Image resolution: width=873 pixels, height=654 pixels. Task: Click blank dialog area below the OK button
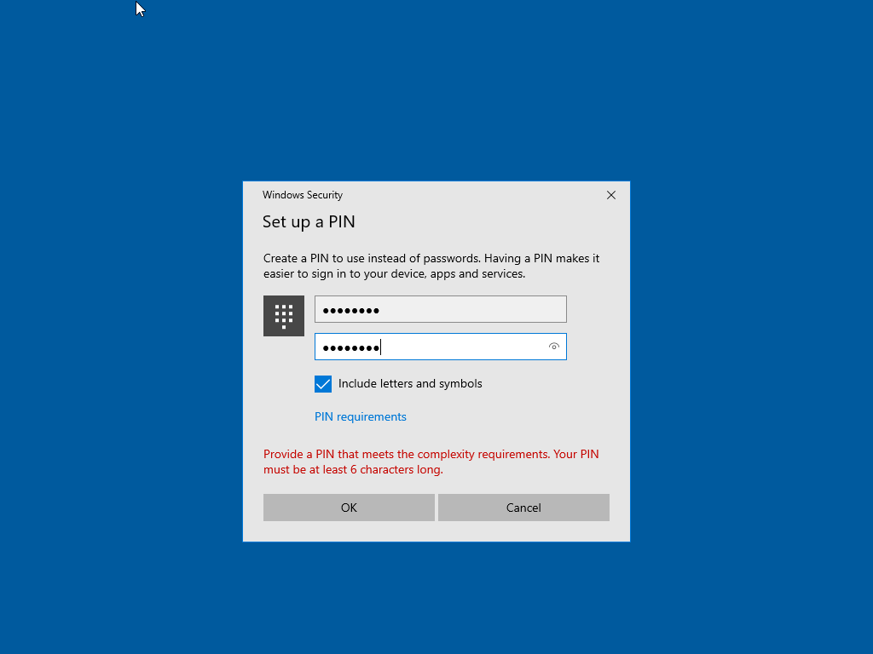pos(349,531)
